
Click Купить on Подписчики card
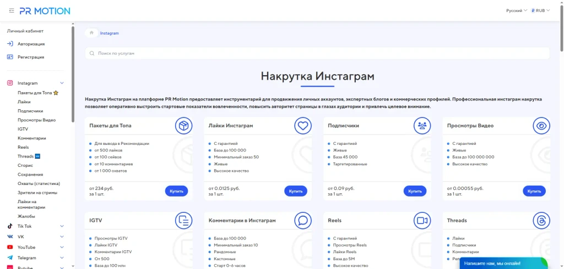point(415,191)
